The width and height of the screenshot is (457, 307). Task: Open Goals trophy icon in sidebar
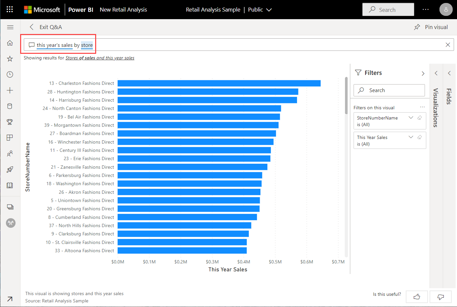pos(10,122)
